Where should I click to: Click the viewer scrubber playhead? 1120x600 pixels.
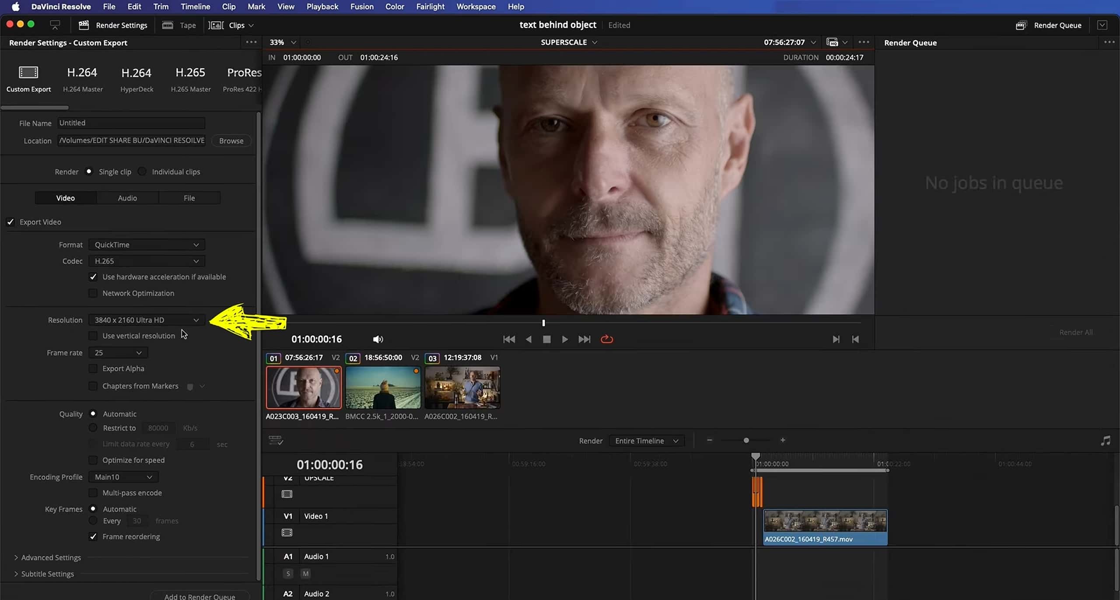tap(543, 323)
